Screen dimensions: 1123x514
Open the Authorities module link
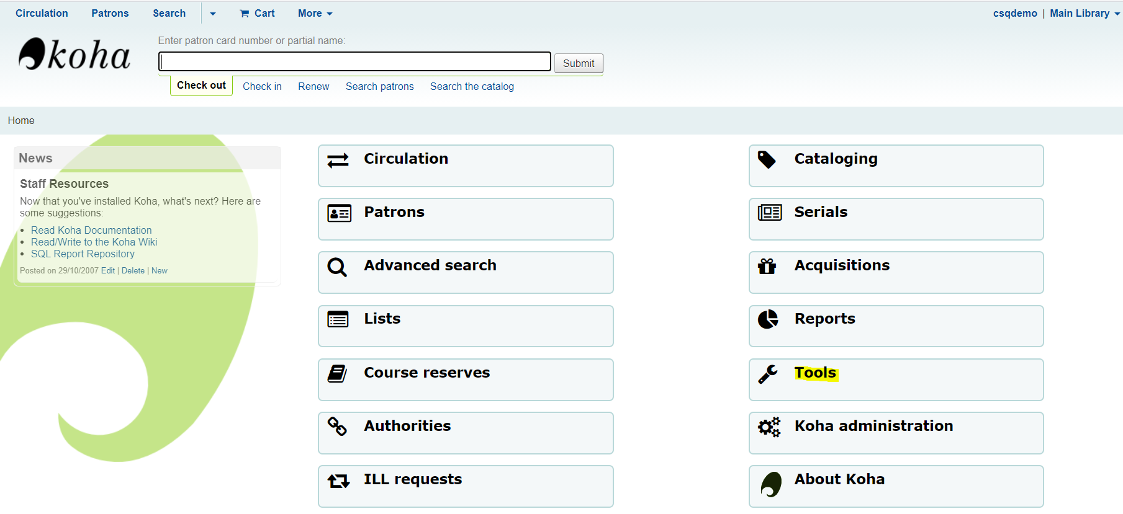point(466,433)
